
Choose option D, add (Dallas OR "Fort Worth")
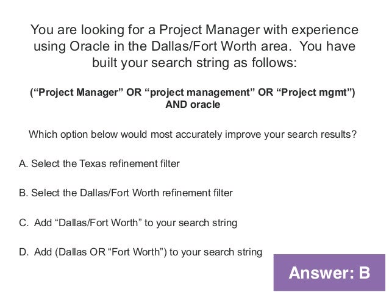[x=140, y=252]
